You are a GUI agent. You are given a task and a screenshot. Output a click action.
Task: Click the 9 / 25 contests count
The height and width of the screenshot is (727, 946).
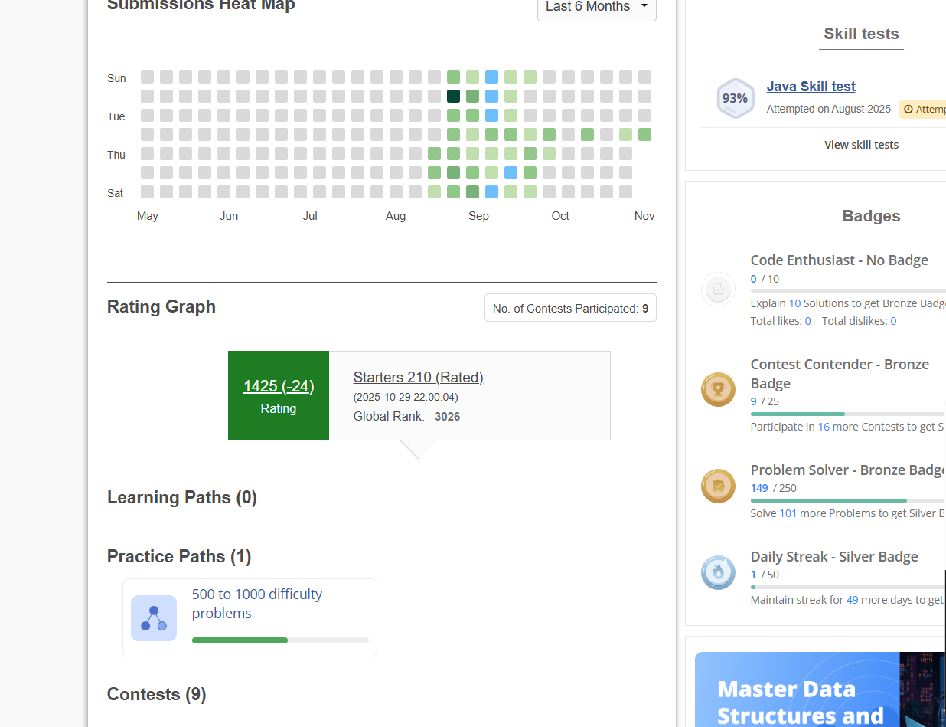click(x=765, y=402)
